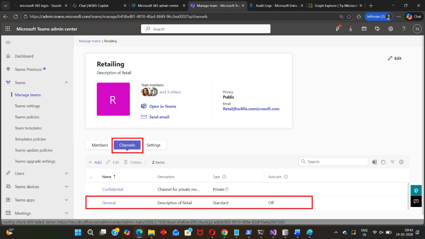Image resolution: width=425 pixels, height=239 pixels.
Task: Open the teal headset support button
Action: click(416, 190)
